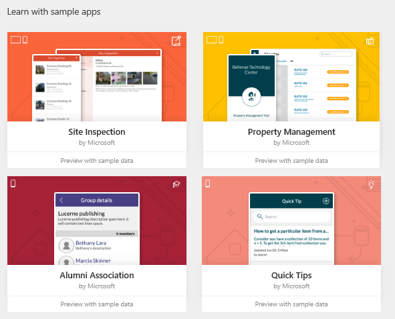The image size is (395, 319).
Task: Preview Quick Tips with sample data
Action: tap(291, 304)
